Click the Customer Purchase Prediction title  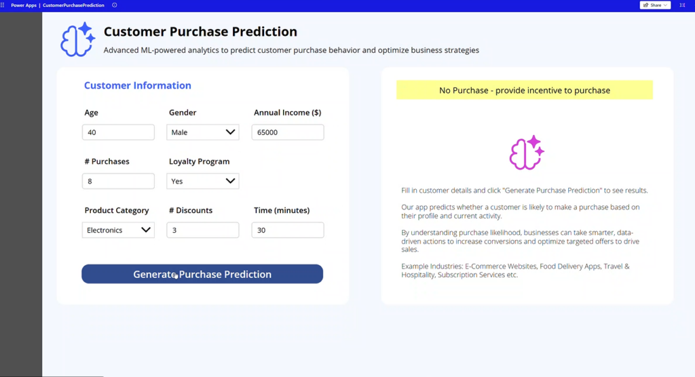(200, 32)
